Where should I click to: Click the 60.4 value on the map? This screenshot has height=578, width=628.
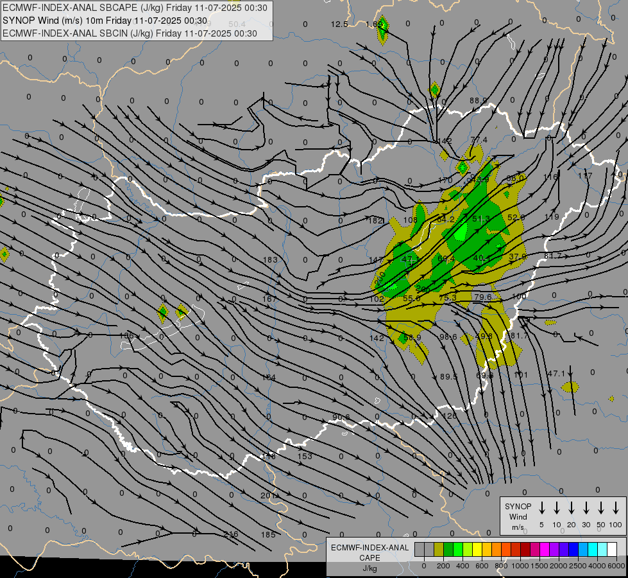446,259
